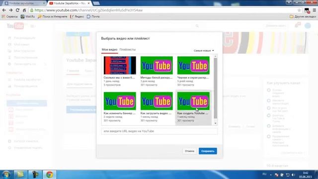Click the Сохранить button
The height and width of the screenshot is (179, 318).
208,151
